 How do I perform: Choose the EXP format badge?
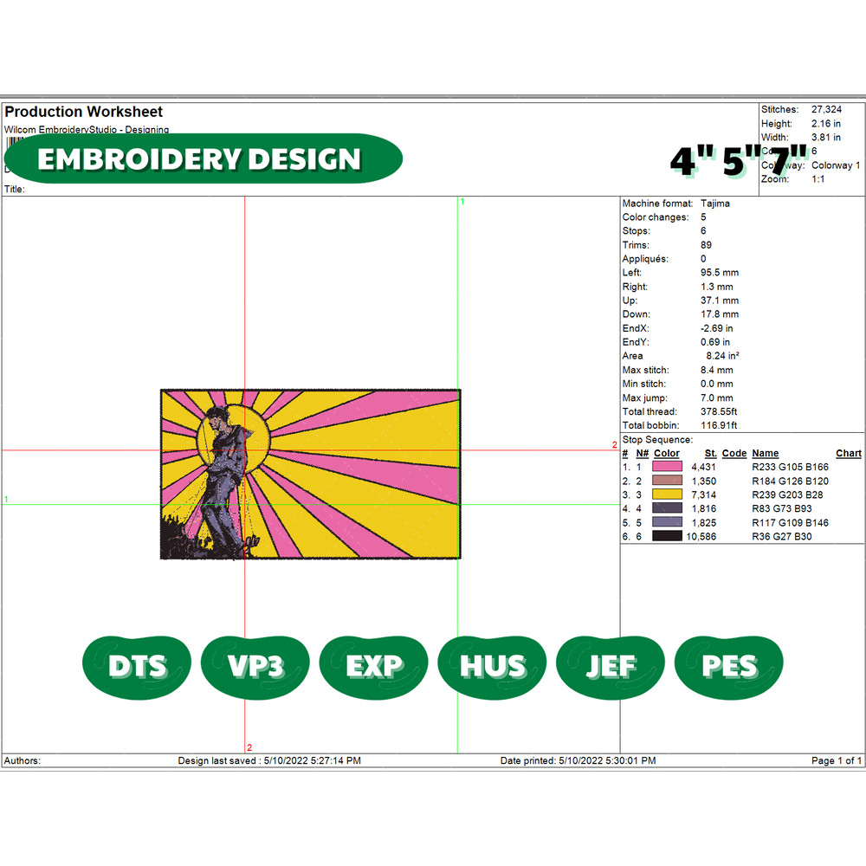(374, 665)
